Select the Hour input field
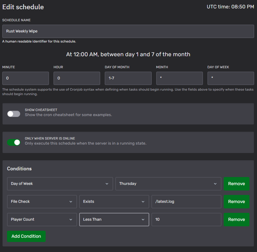Screen dimensions: 257x252 click(x=77, y=78)
